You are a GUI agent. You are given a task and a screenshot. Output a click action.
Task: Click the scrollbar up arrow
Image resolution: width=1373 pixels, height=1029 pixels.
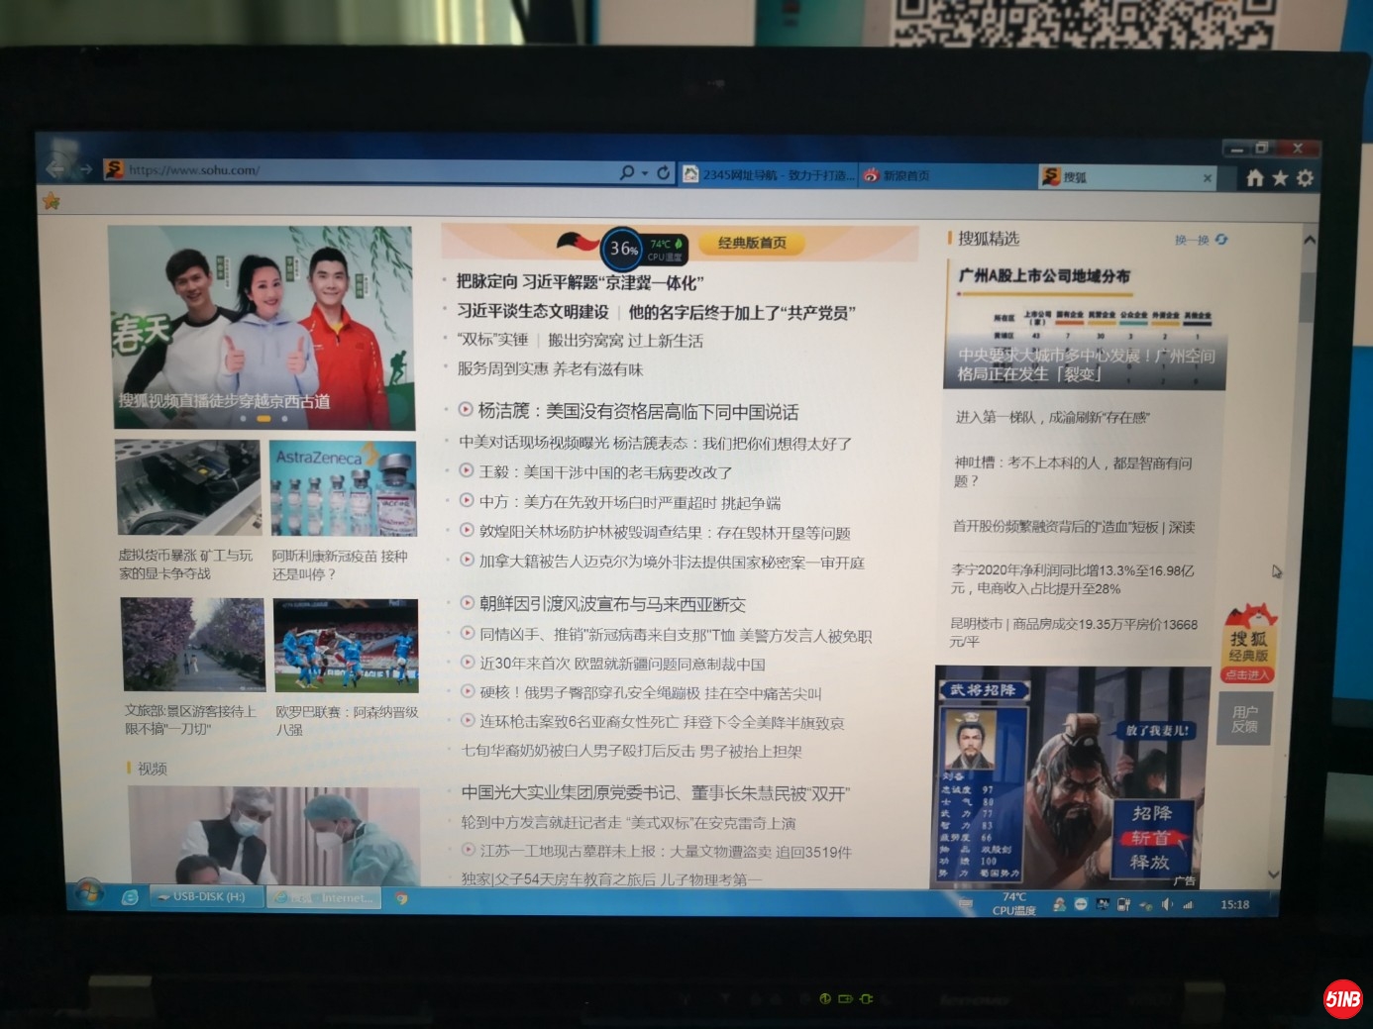1309,240
